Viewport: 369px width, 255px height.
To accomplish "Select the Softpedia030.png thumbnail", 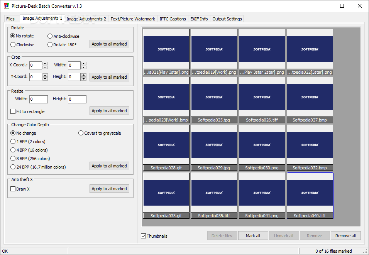I will pos(262,148).
